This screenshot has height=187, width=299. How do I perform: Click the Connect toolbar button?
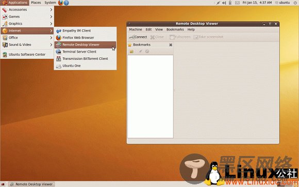tap(138, 37)
